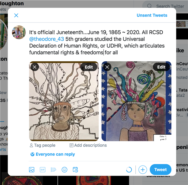Select the black-and-white portrait drawing thumbnail
188x185 pixels.
[x=64, y=101]
